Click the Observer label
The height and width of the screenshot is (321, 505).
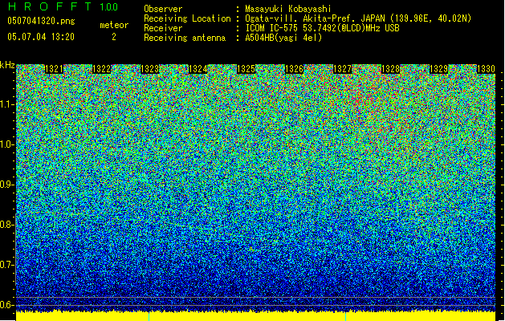coord(163,9)
